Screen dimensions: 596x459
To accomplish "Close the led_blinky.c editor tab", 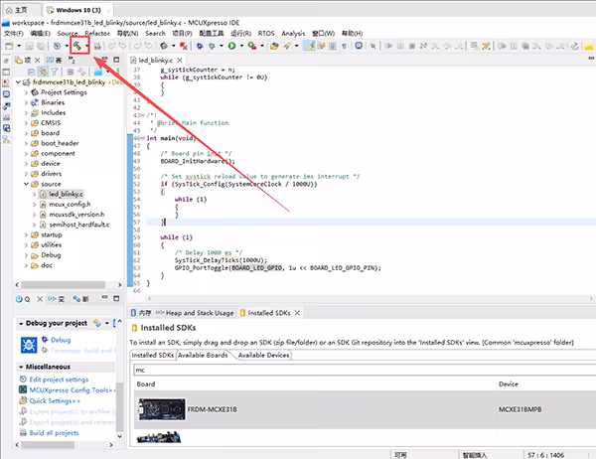I will coord(180,60).
